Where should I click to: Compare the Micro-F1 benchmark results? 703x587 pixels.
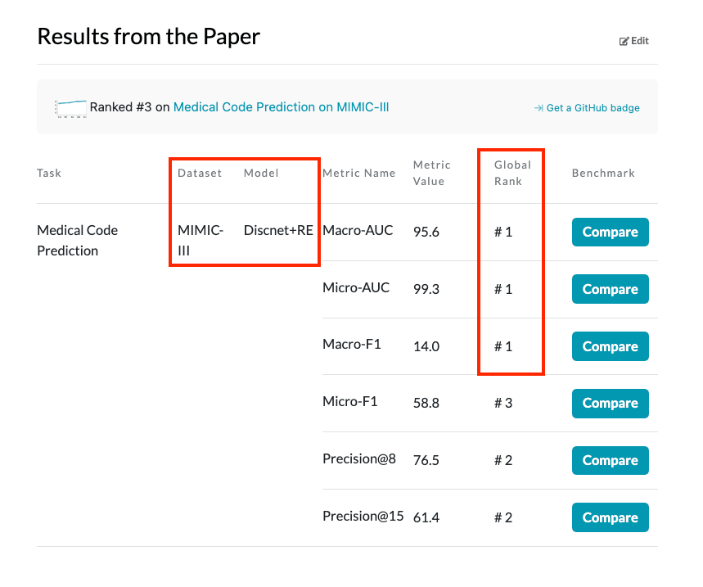coord(610,404)
